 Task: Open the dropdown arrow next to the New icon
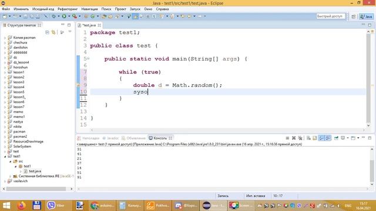coord(9,16)
